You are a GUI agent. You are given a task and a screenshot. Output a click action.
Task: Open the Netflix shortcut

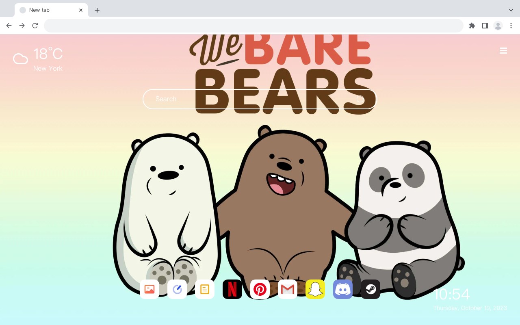tap(232, 289)
